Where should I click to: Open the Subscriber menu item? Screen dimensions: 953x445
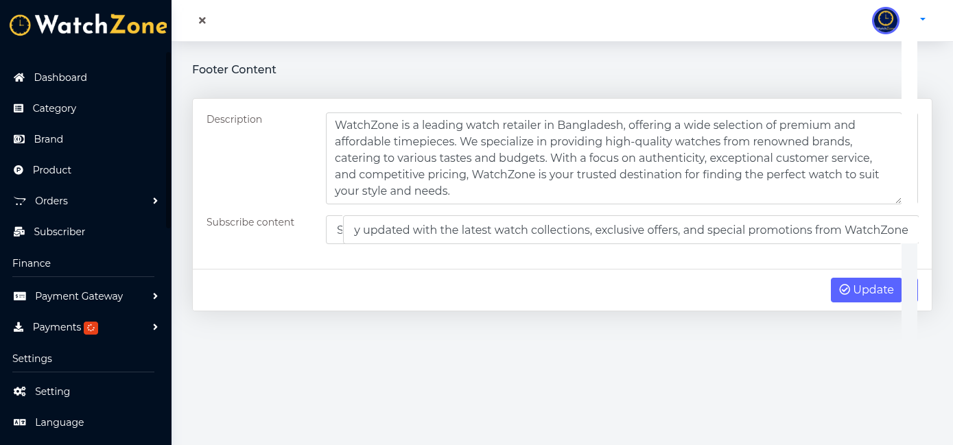(59, 232)
